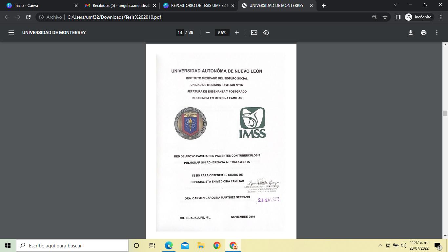Screen dimensions: 448x252
Task: Click the PDF vertical scrollbar thumb
Action: tap(445, 114)
